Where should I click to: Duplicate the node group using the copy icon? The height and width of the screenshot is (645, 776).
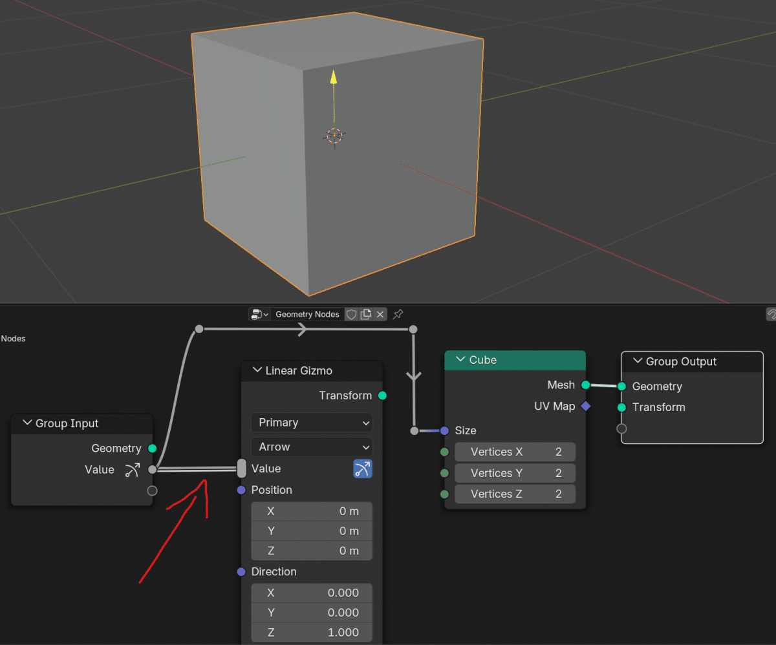(365, 314)
